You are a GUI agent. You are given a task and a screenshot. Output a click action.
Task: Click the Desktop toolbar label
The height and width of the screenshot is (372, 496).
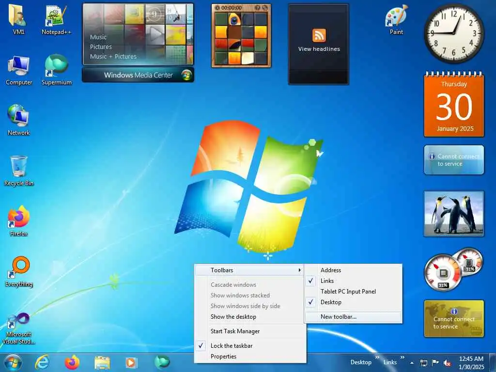[x=360, y=362]
